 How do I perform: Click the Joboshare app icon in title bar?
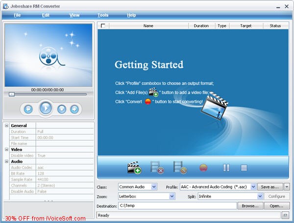pyautogui.click(x=5, y=6)
